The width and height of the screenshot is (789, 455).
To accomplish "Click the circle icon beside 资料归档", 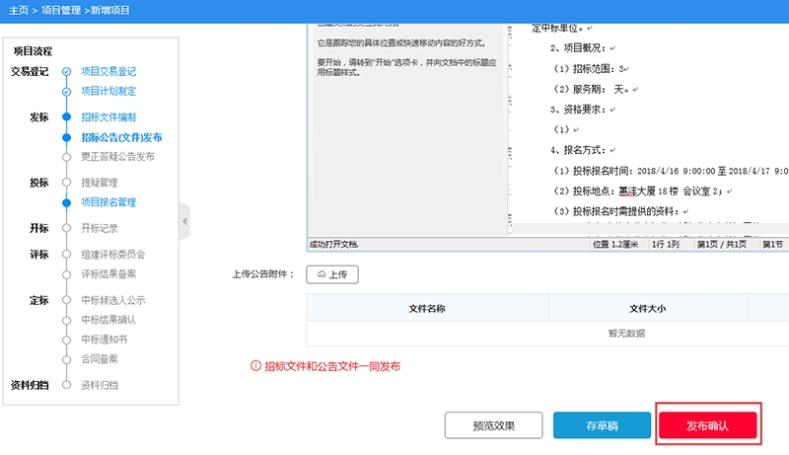I will tap(66, 385).
